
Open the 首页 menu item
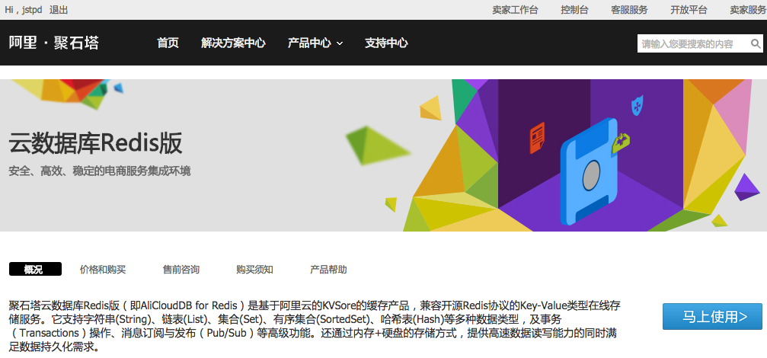[x=168, y=43]
